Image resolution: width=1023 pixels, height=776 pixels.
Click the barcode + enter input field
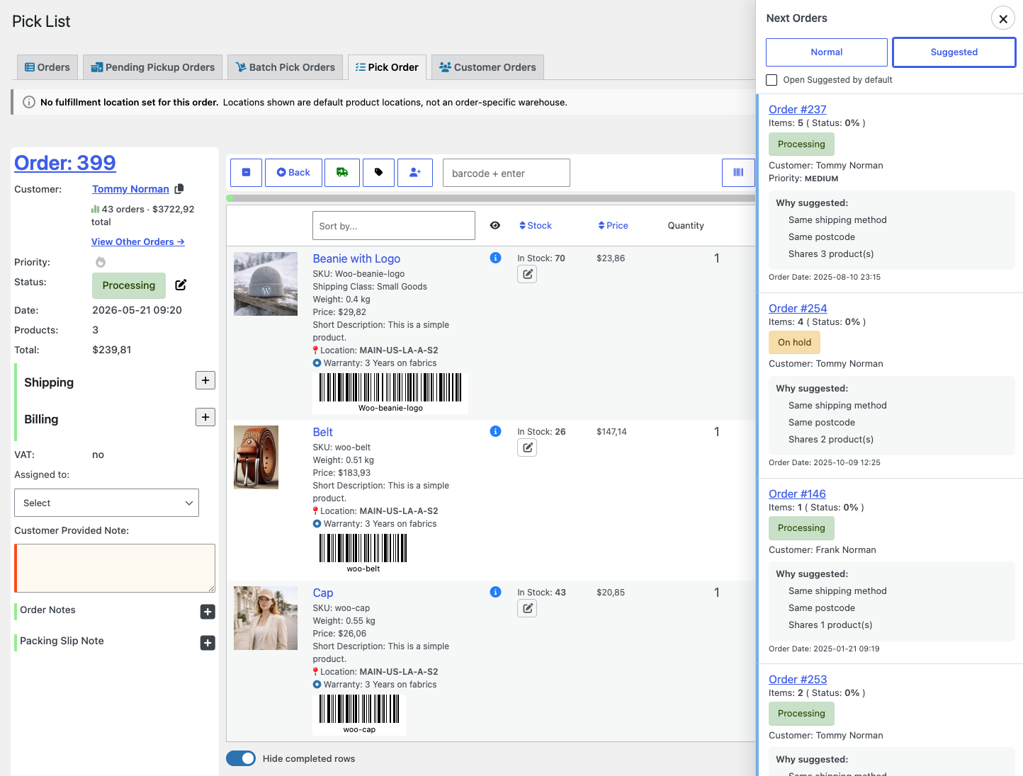[x=507, y=173]
